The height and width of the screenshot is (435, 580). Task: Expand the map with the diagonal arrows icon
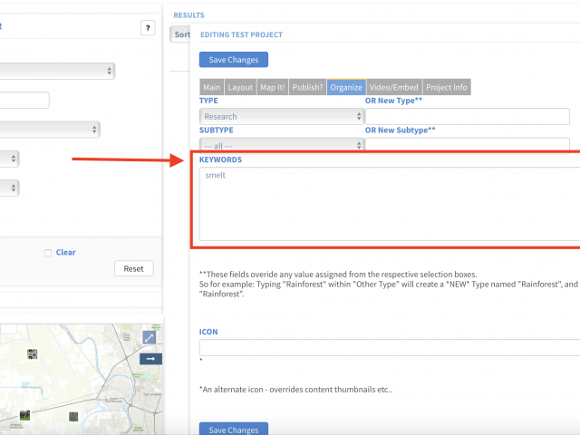(150, 337)
